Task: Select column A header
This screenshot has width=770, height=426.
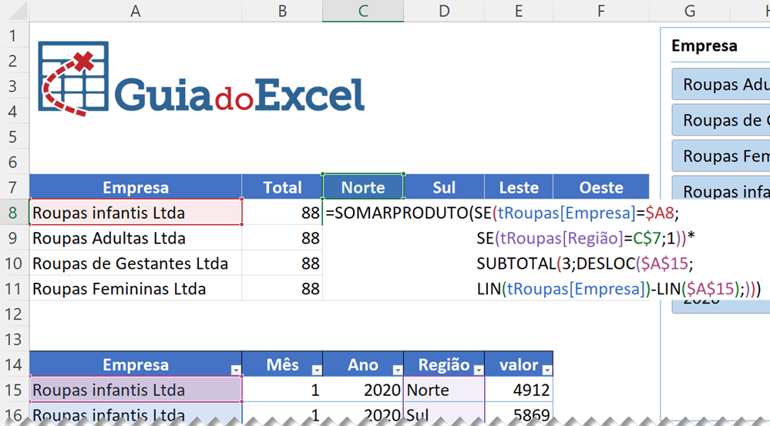Action: 135,11
